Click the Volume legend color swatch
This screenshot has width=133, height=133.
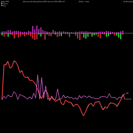click(x=2, y=3)
